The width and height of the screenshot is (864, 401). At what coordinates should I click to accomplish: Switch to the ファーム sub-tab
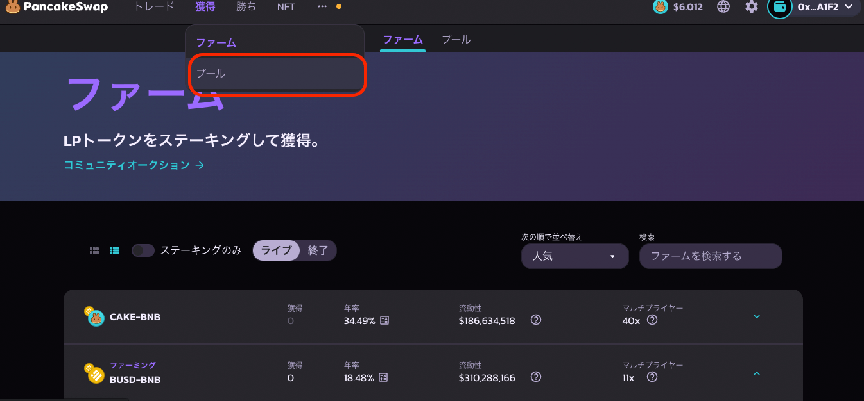(x=402, y=40)
